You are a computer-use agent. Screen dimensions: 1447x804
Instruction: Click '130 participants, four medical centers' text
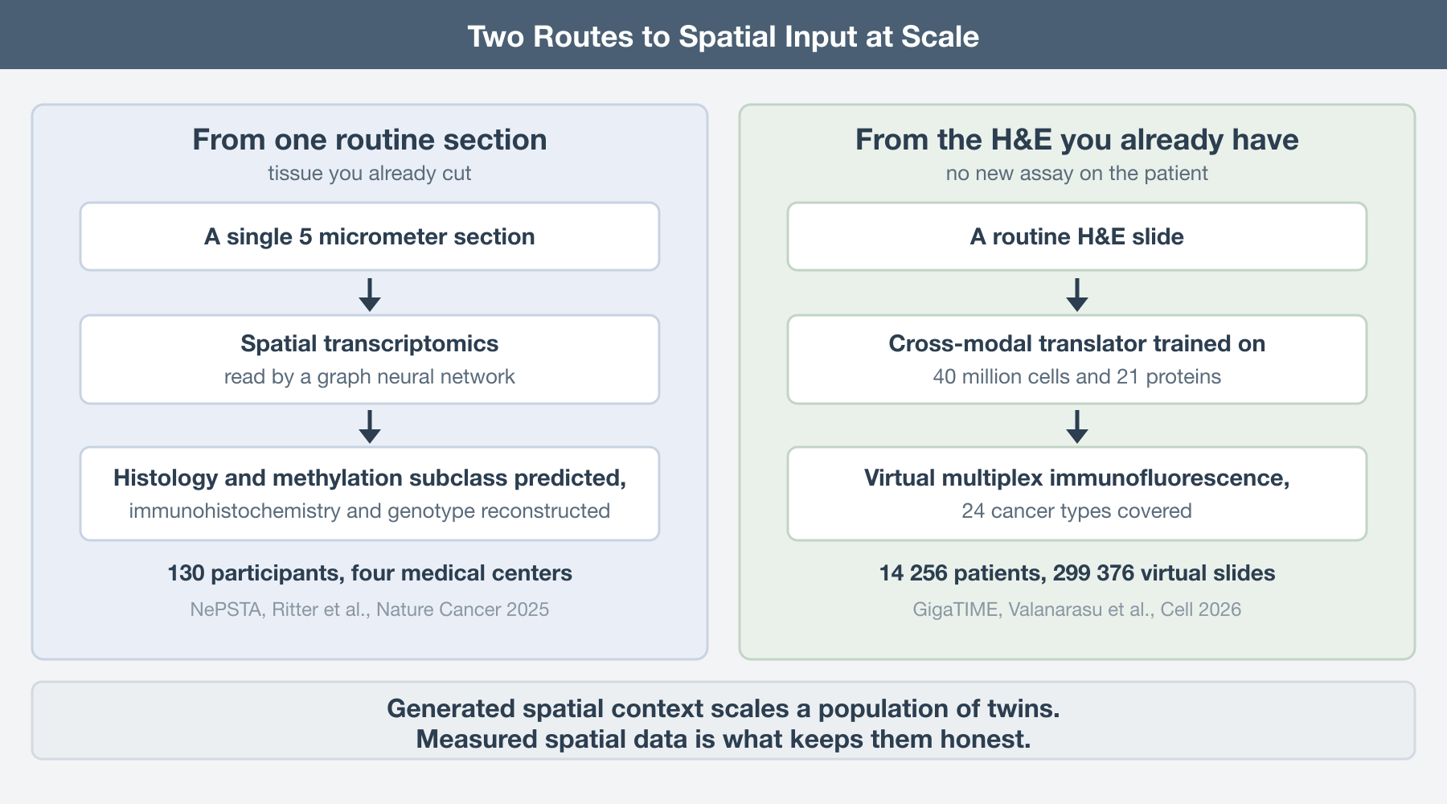click(370, 573)
